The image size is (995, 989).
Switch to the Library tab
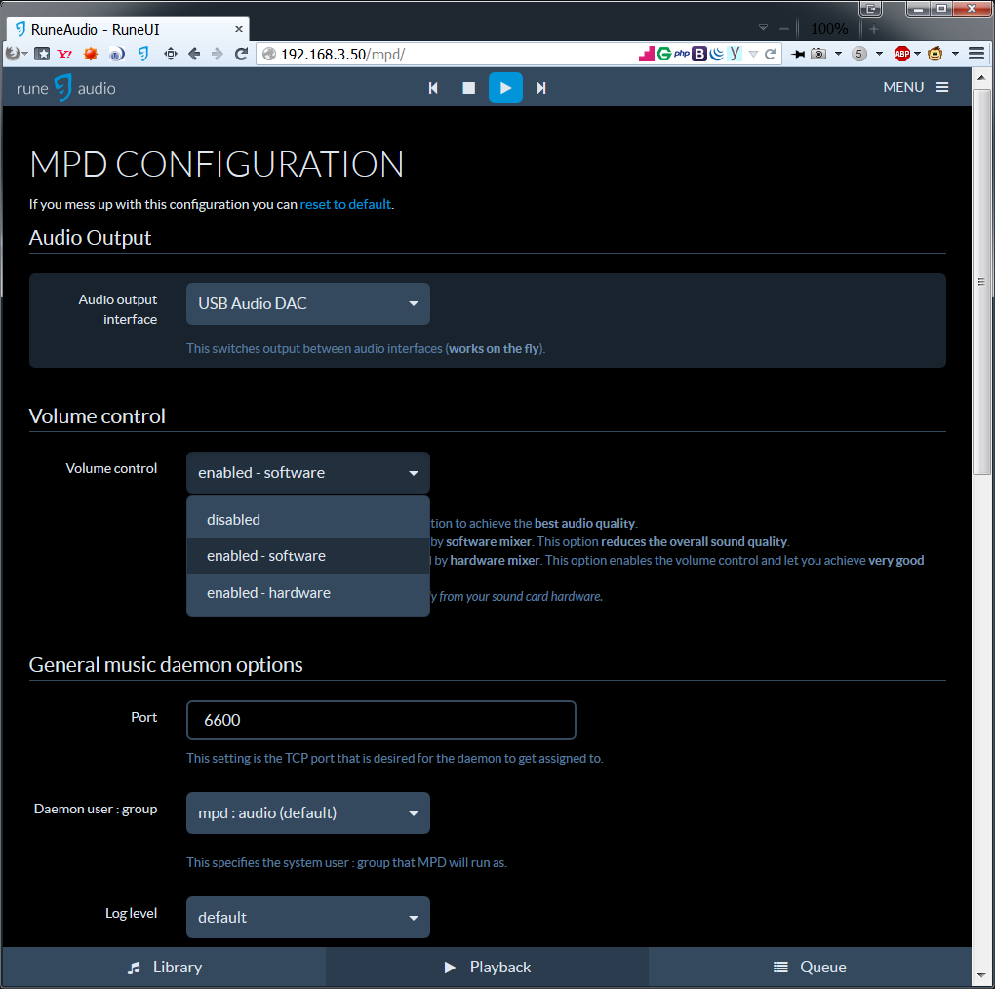click(x=164, y=967)
